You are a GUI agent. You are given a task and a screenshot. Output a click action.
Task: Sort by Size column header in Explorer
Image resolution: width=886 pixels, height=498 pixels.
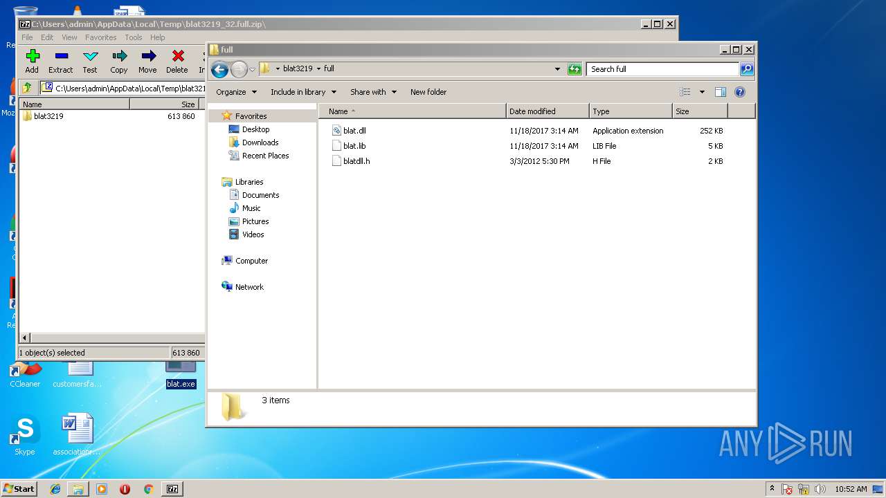(x=700, y=111)
